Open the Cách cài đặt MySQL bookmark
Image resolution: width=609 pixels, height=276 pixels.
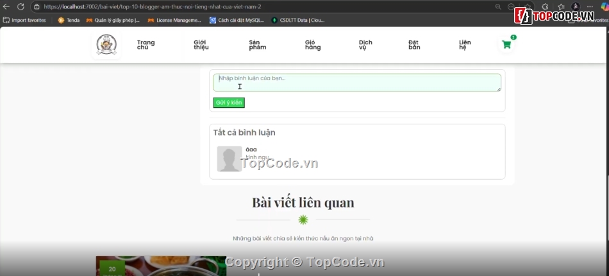pyautogui.click(x=237, y=20)
